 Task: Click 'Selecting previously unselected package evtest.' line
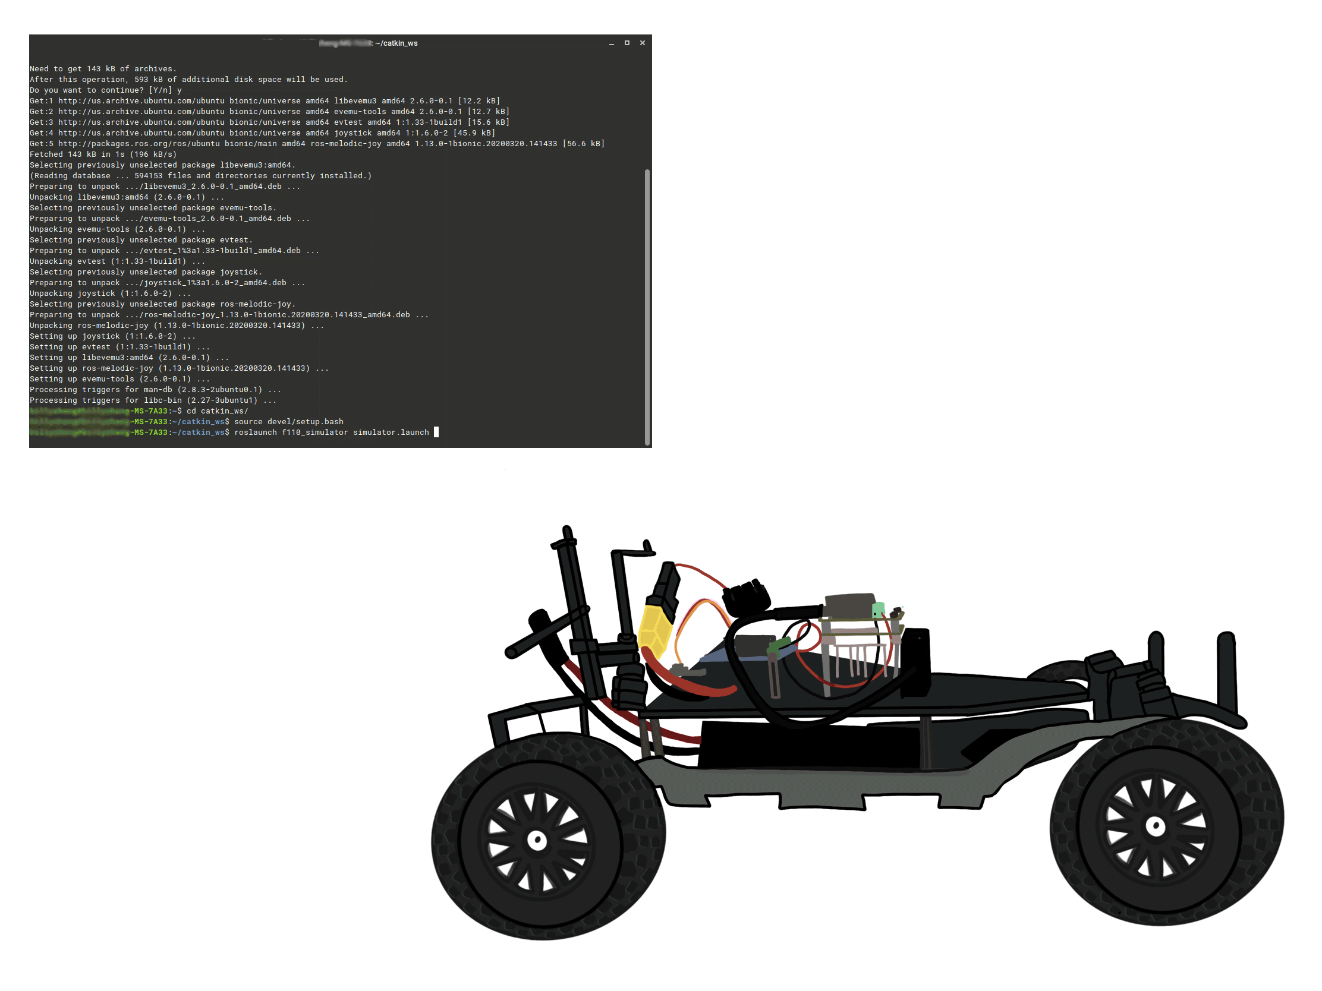pos(141,239)
